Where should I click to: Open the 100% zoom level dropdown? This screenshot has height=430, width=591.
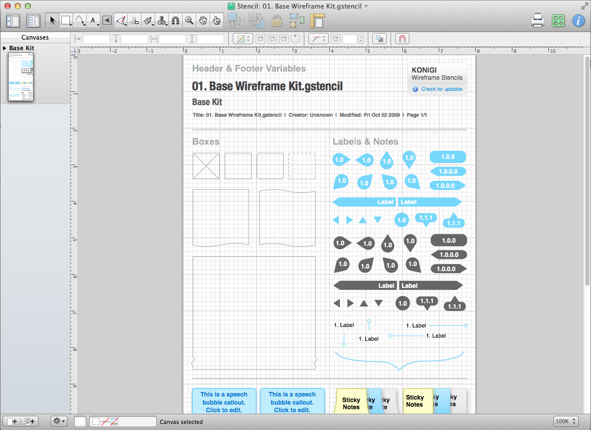[566, 421]
